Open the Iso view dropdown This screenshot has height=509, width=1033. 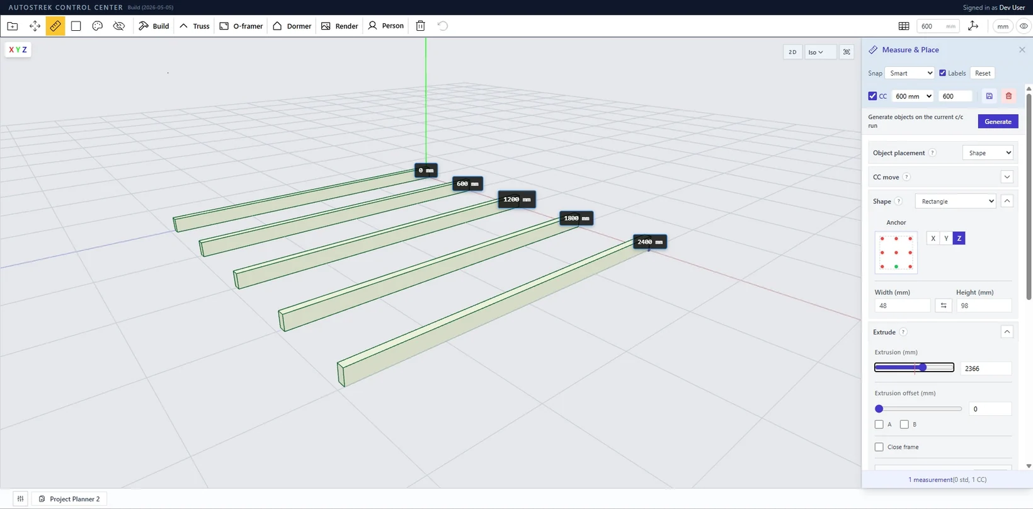tap(819, 52)
